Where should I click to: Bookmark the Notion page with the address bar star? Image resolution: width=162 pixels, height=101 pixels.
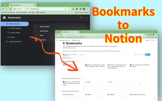click(x=143, y=35)
